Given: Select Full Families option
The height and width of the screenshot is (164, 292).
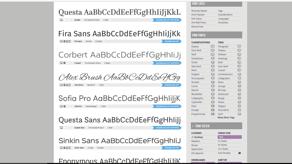Looking at the screenshot, I should pos(225,153).
